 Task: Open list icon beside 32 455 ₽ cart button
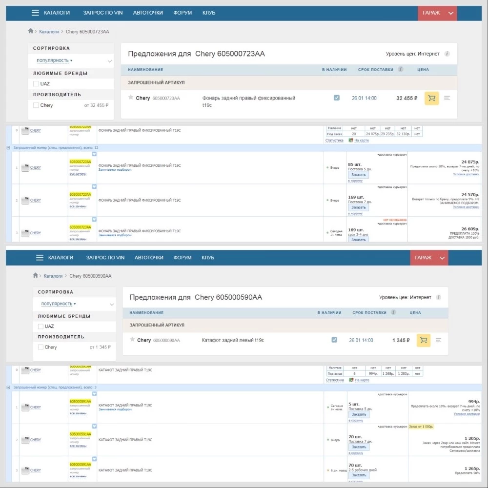[447, 98]
